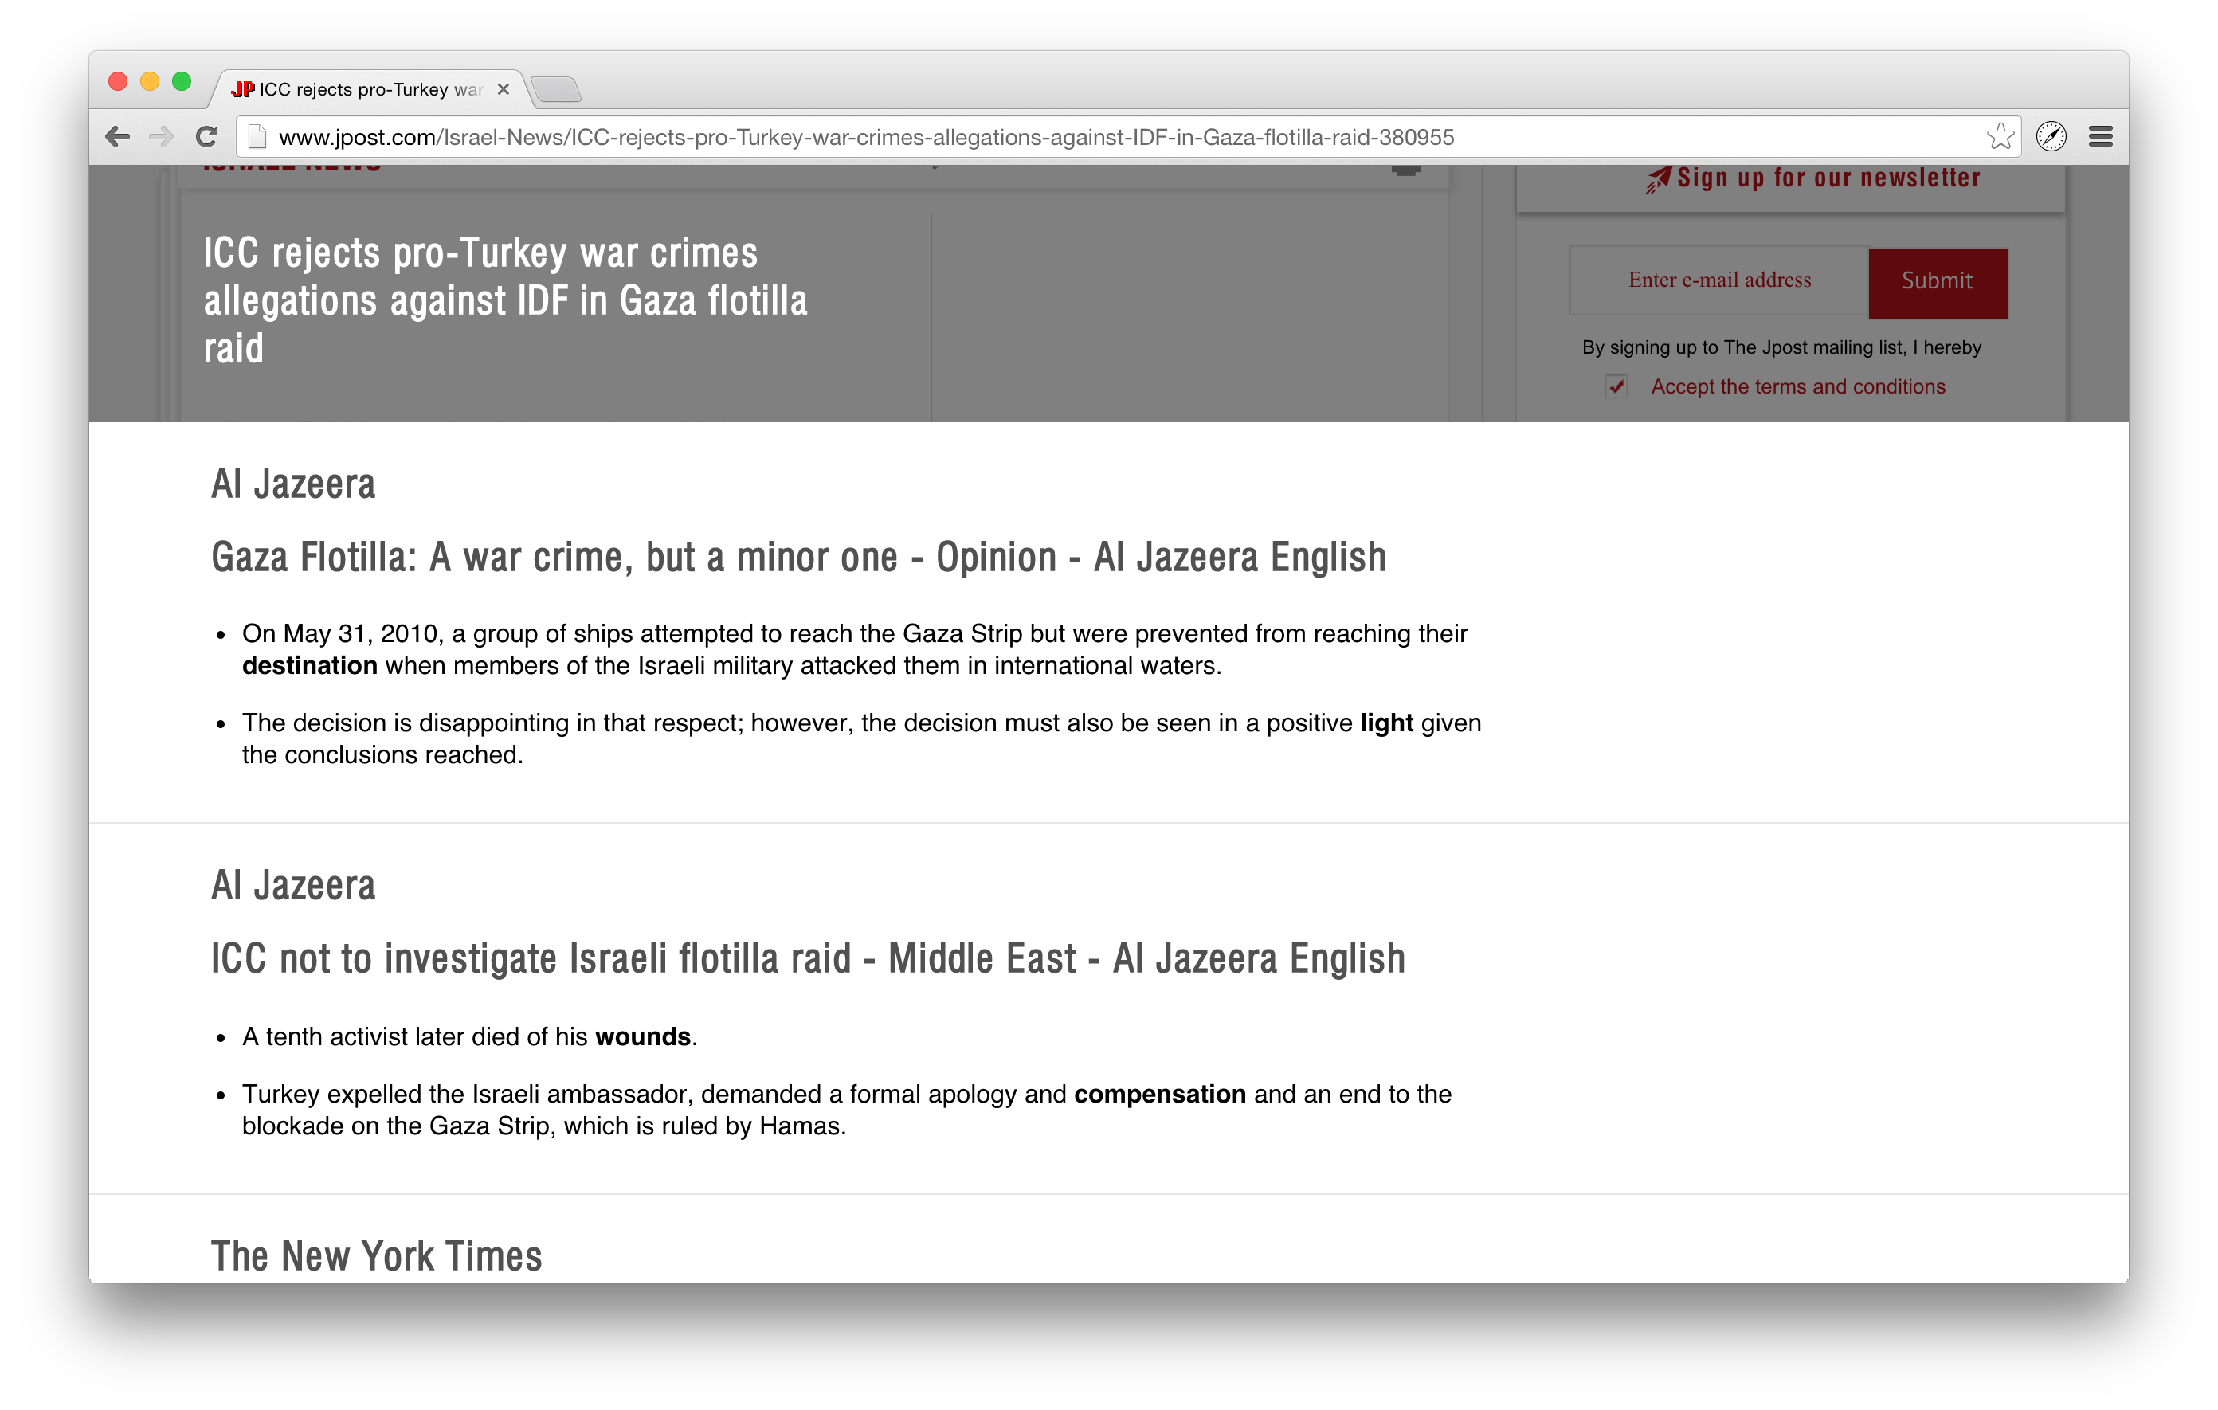Click the page icon in address bar

(x=258, y=137)
